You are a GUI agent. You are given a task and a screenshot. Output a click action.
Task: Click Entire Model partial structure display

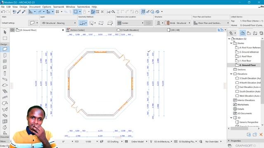point(137,141)
